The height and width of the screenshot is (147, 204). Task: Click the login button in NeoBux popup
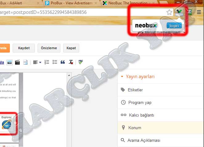174,26
